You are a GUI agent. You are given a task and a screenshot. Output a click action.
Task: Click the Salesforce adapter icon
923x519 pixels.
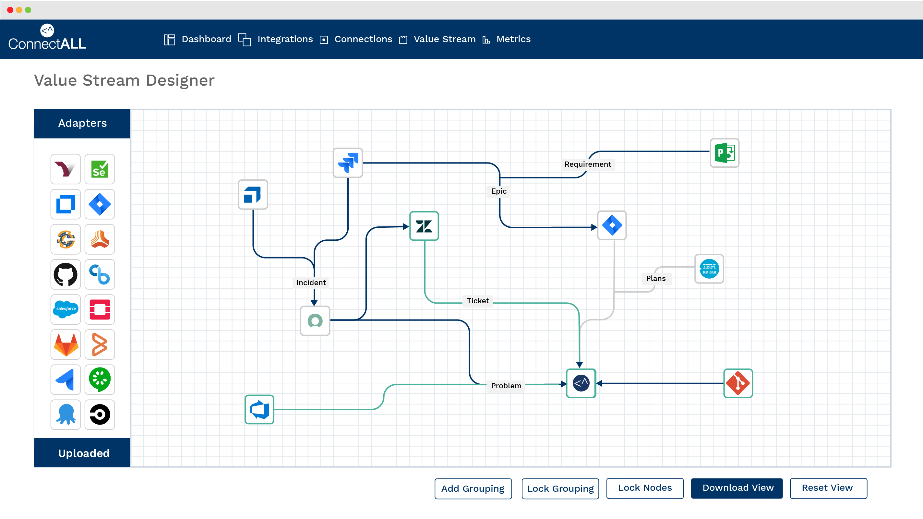pos(66,309)
